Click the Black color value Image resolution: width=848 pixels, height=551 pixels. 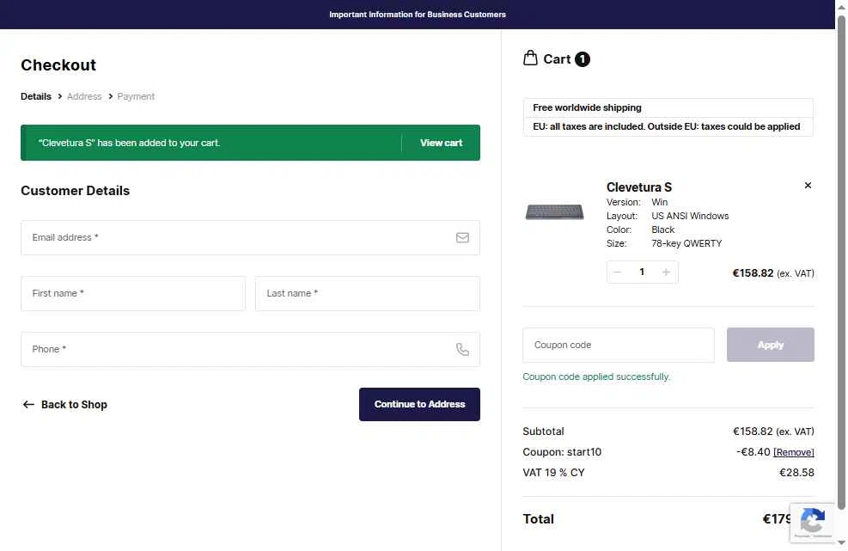662,230
